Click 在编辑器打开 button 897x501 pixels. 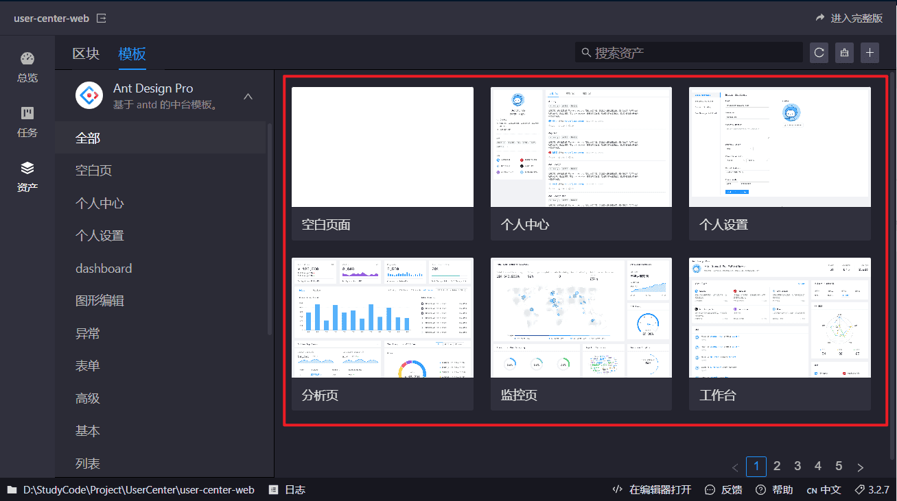coord(652,489)
